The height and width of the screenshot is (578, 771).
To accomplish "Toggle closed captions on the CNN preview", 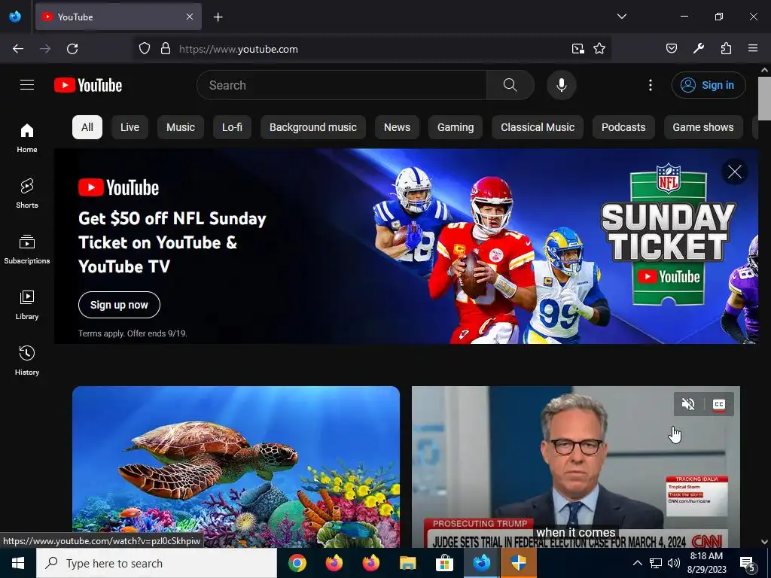I will click(x=719, y=404).
